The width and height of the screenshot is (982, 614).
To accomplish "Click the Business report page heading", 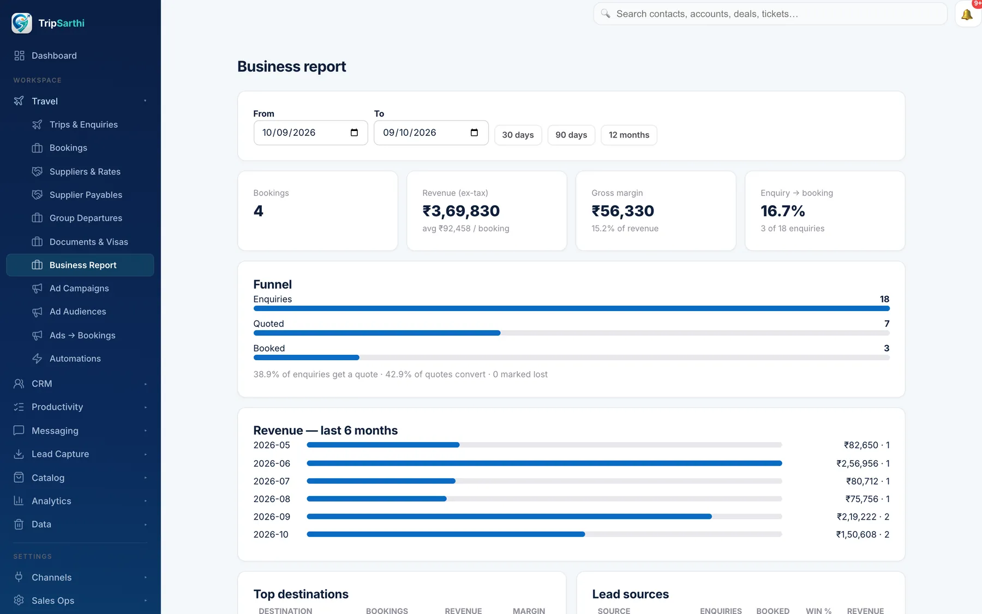I will (291, 67).
